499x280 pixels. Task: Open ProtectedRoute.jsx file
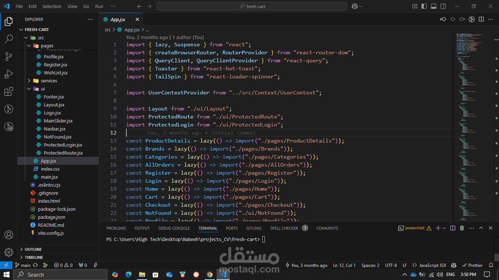tap(63, 153)
